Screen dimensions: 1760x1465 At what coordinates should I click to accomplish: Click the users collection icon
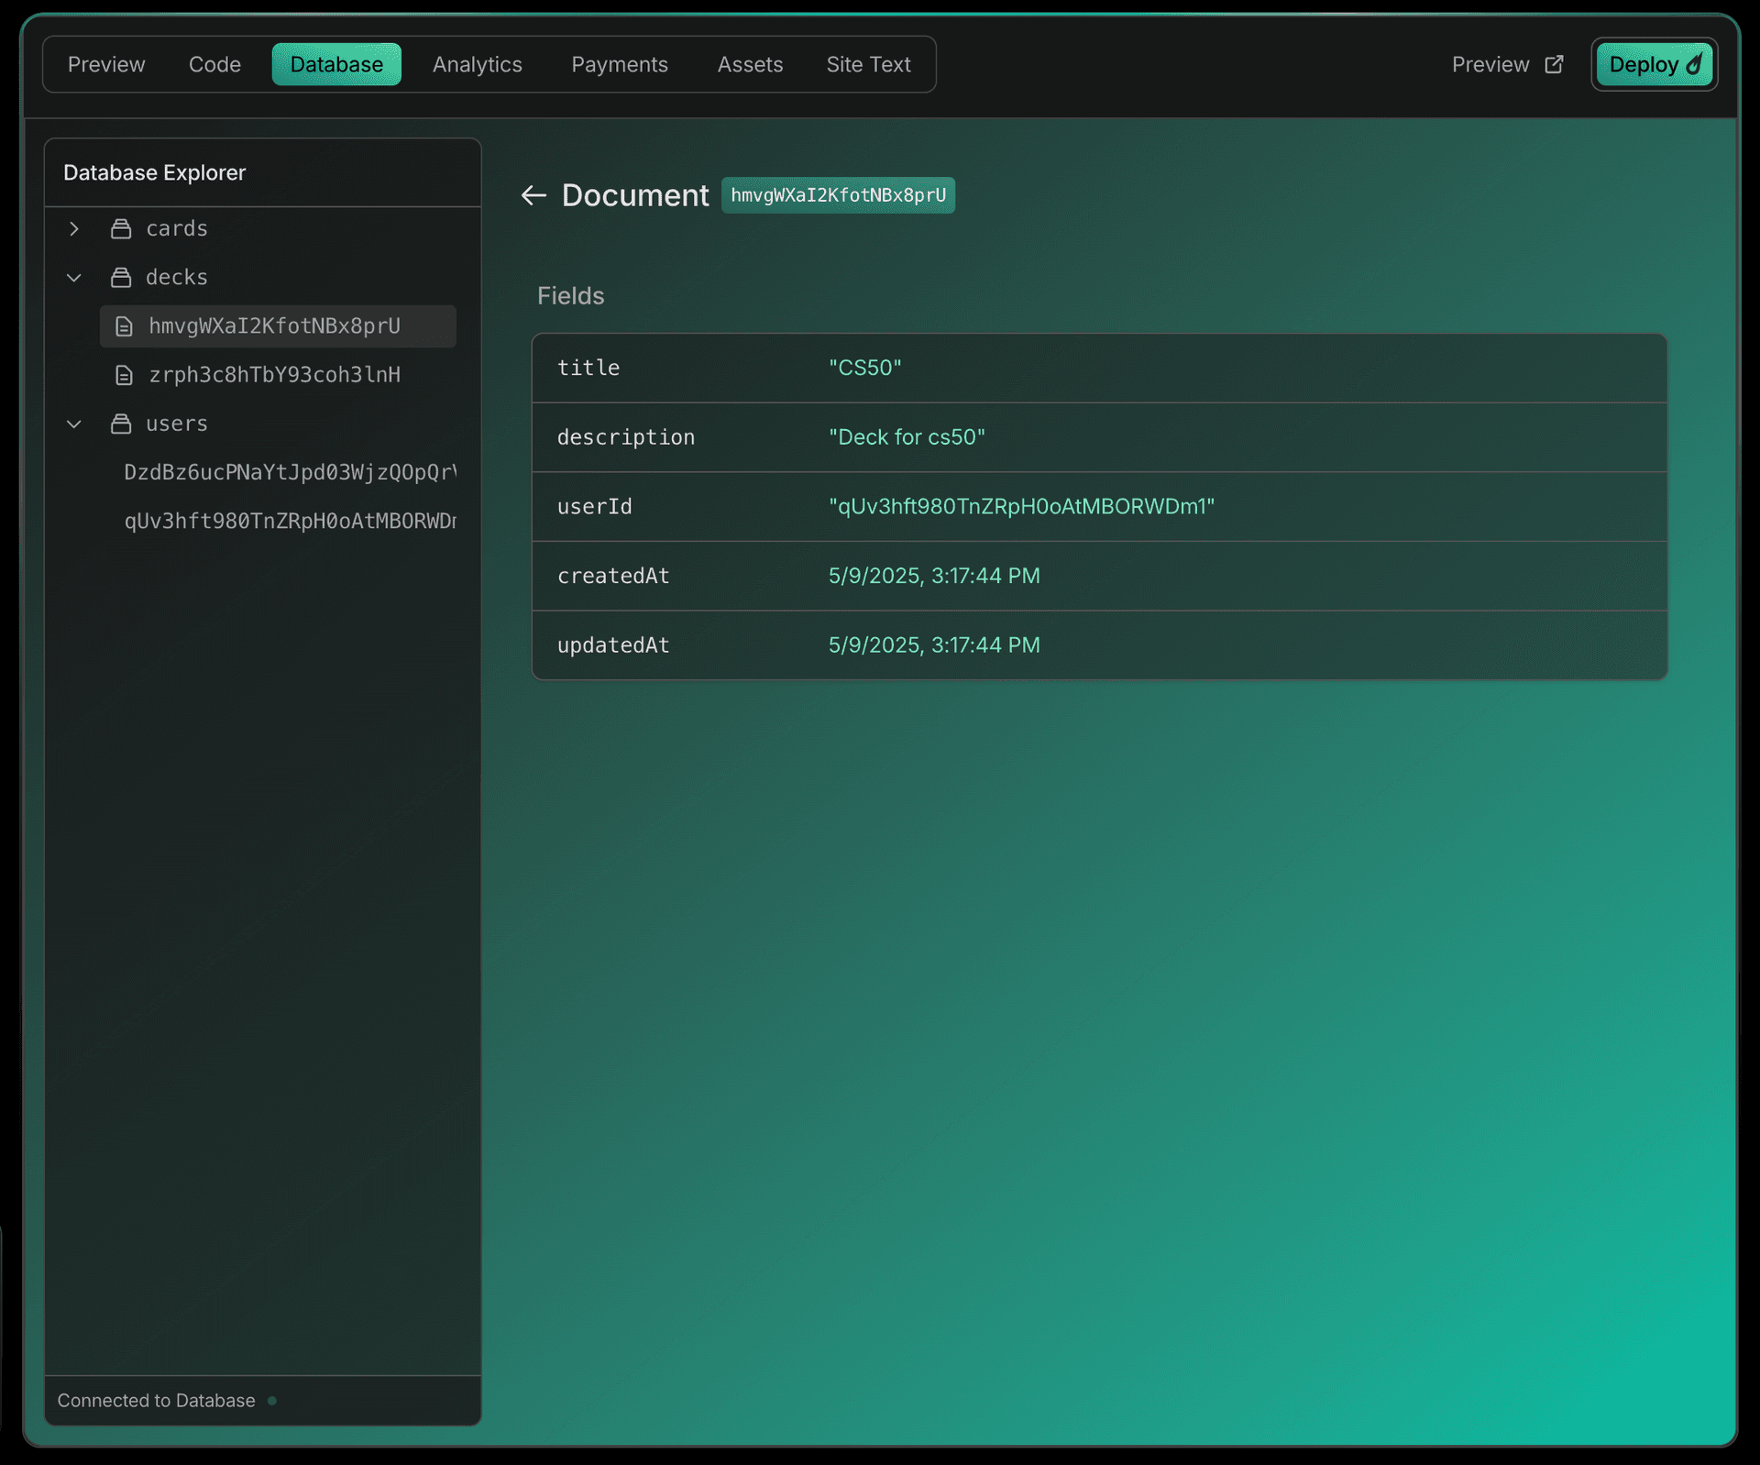click(121, 424)
